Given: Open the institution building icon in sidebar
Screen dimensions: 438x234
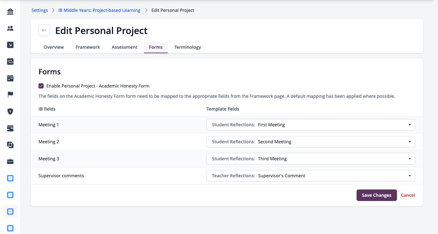Looking at the screenshot, I should [x=10, y=12].
